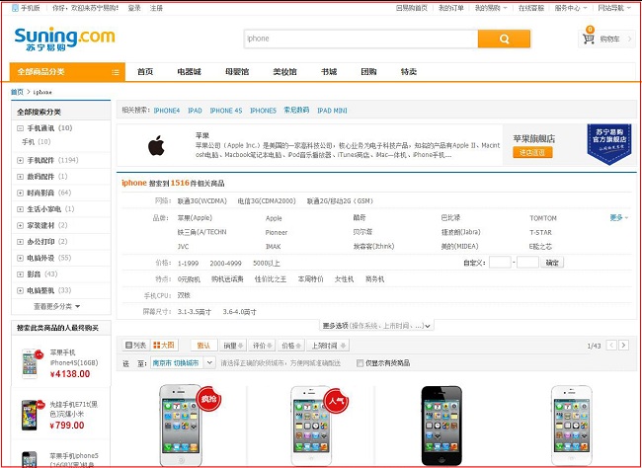Click related search IPAD MINI link

[332, 111]
